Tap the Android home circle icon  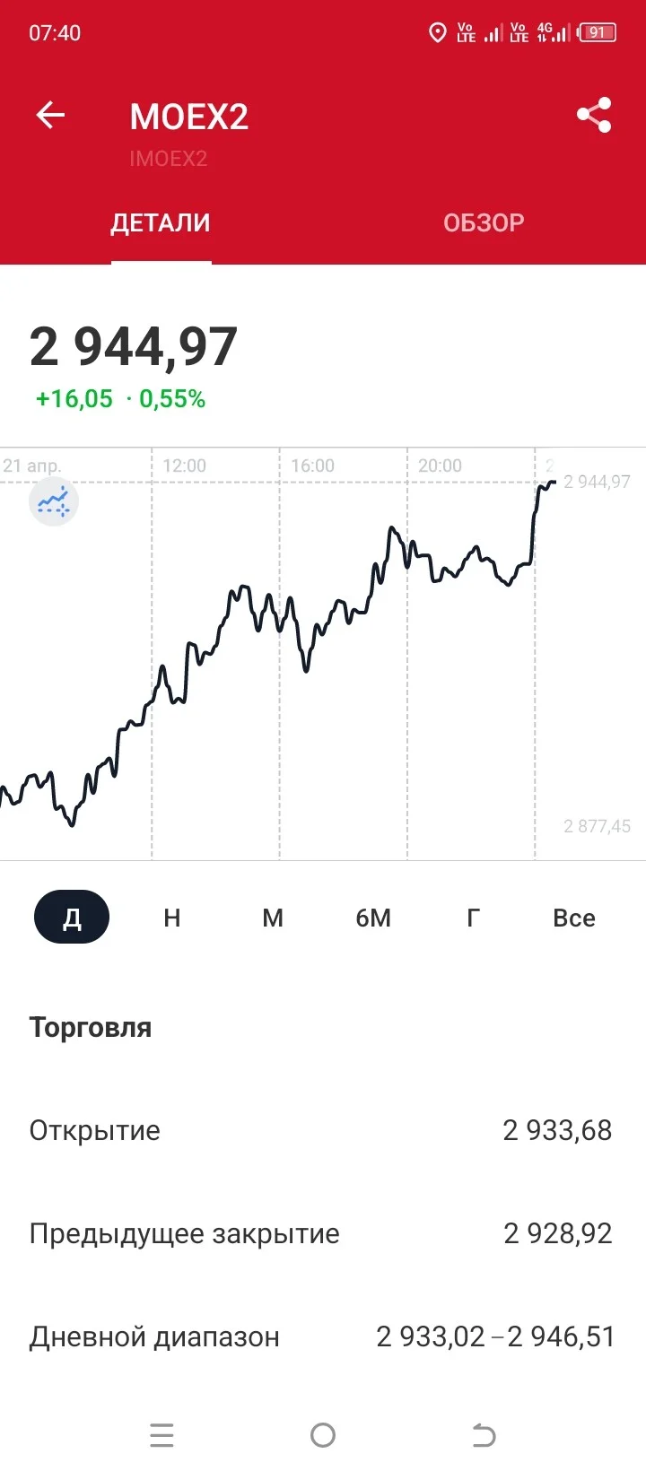(x=323, y=1435)
